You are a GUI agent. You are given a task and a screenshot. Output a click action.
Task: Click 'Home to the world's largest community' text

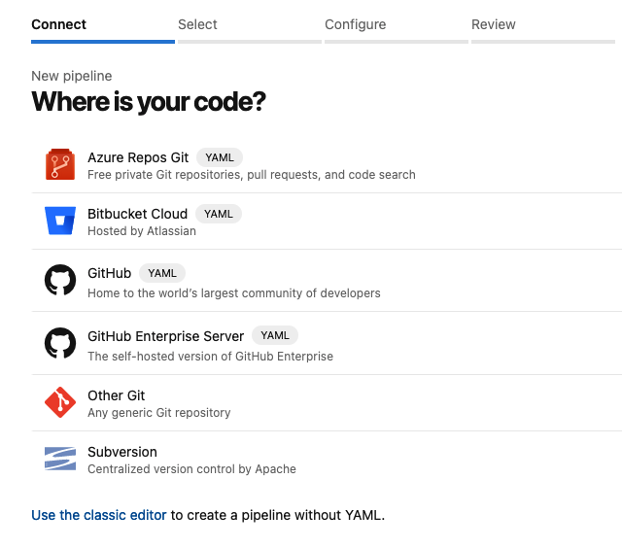[x=234, y=293]
